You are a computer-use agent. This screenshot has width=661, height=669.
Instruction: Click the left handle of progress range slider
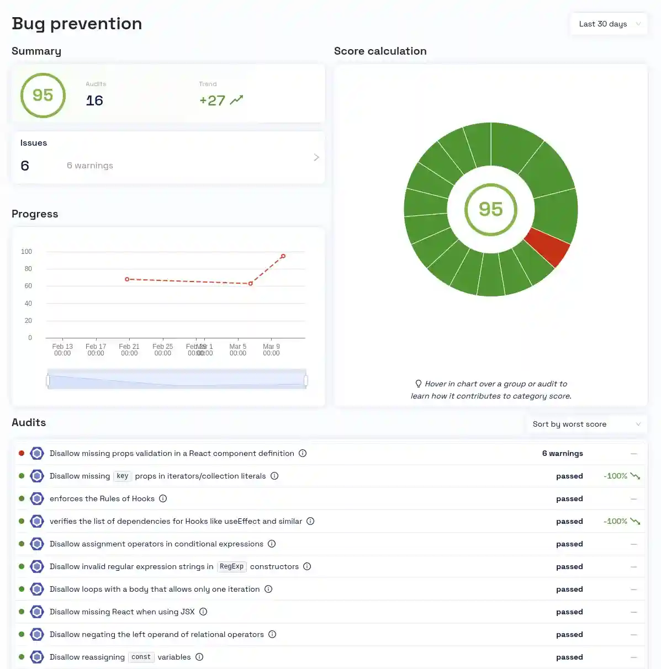point(48,380)
